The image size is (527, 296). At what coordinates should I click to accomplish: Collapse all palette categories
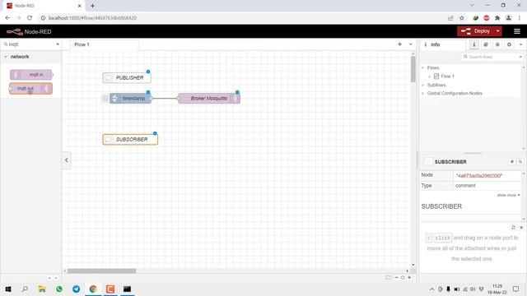pyautogui.click(x=49, y=278)
